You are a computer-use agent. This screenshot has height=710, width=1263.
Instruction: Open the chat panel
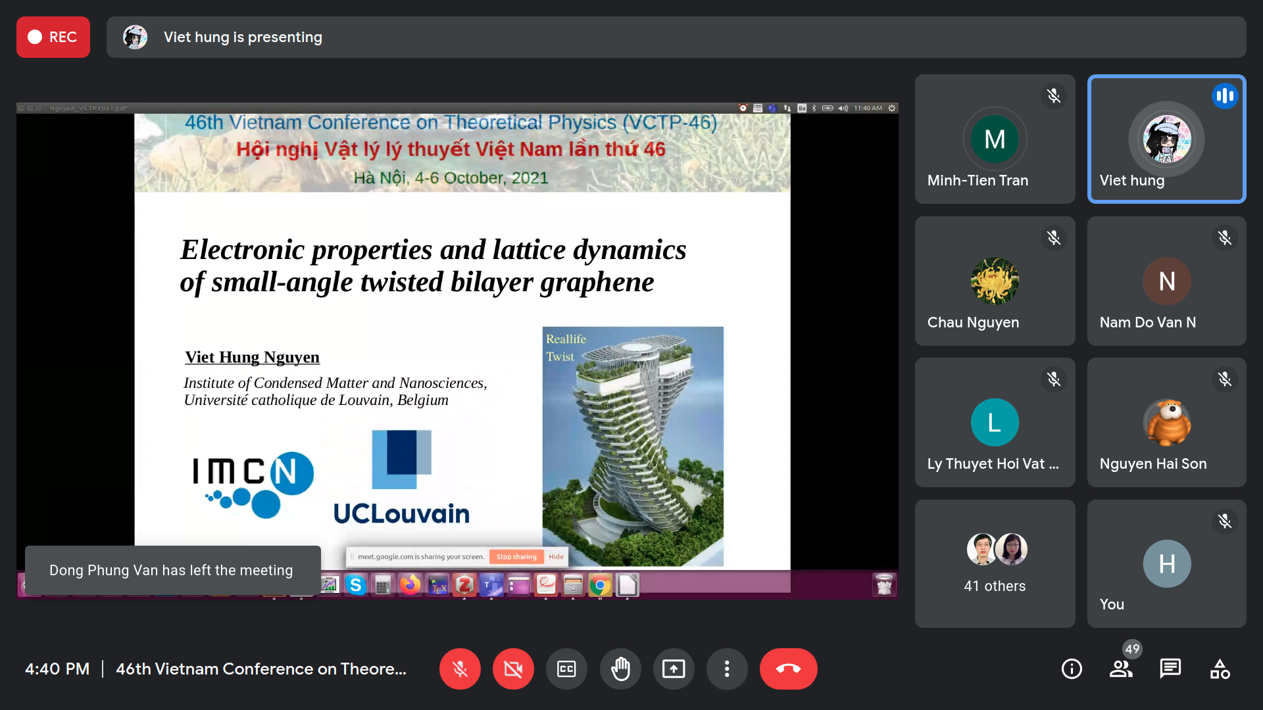[x=1170, y=669]
